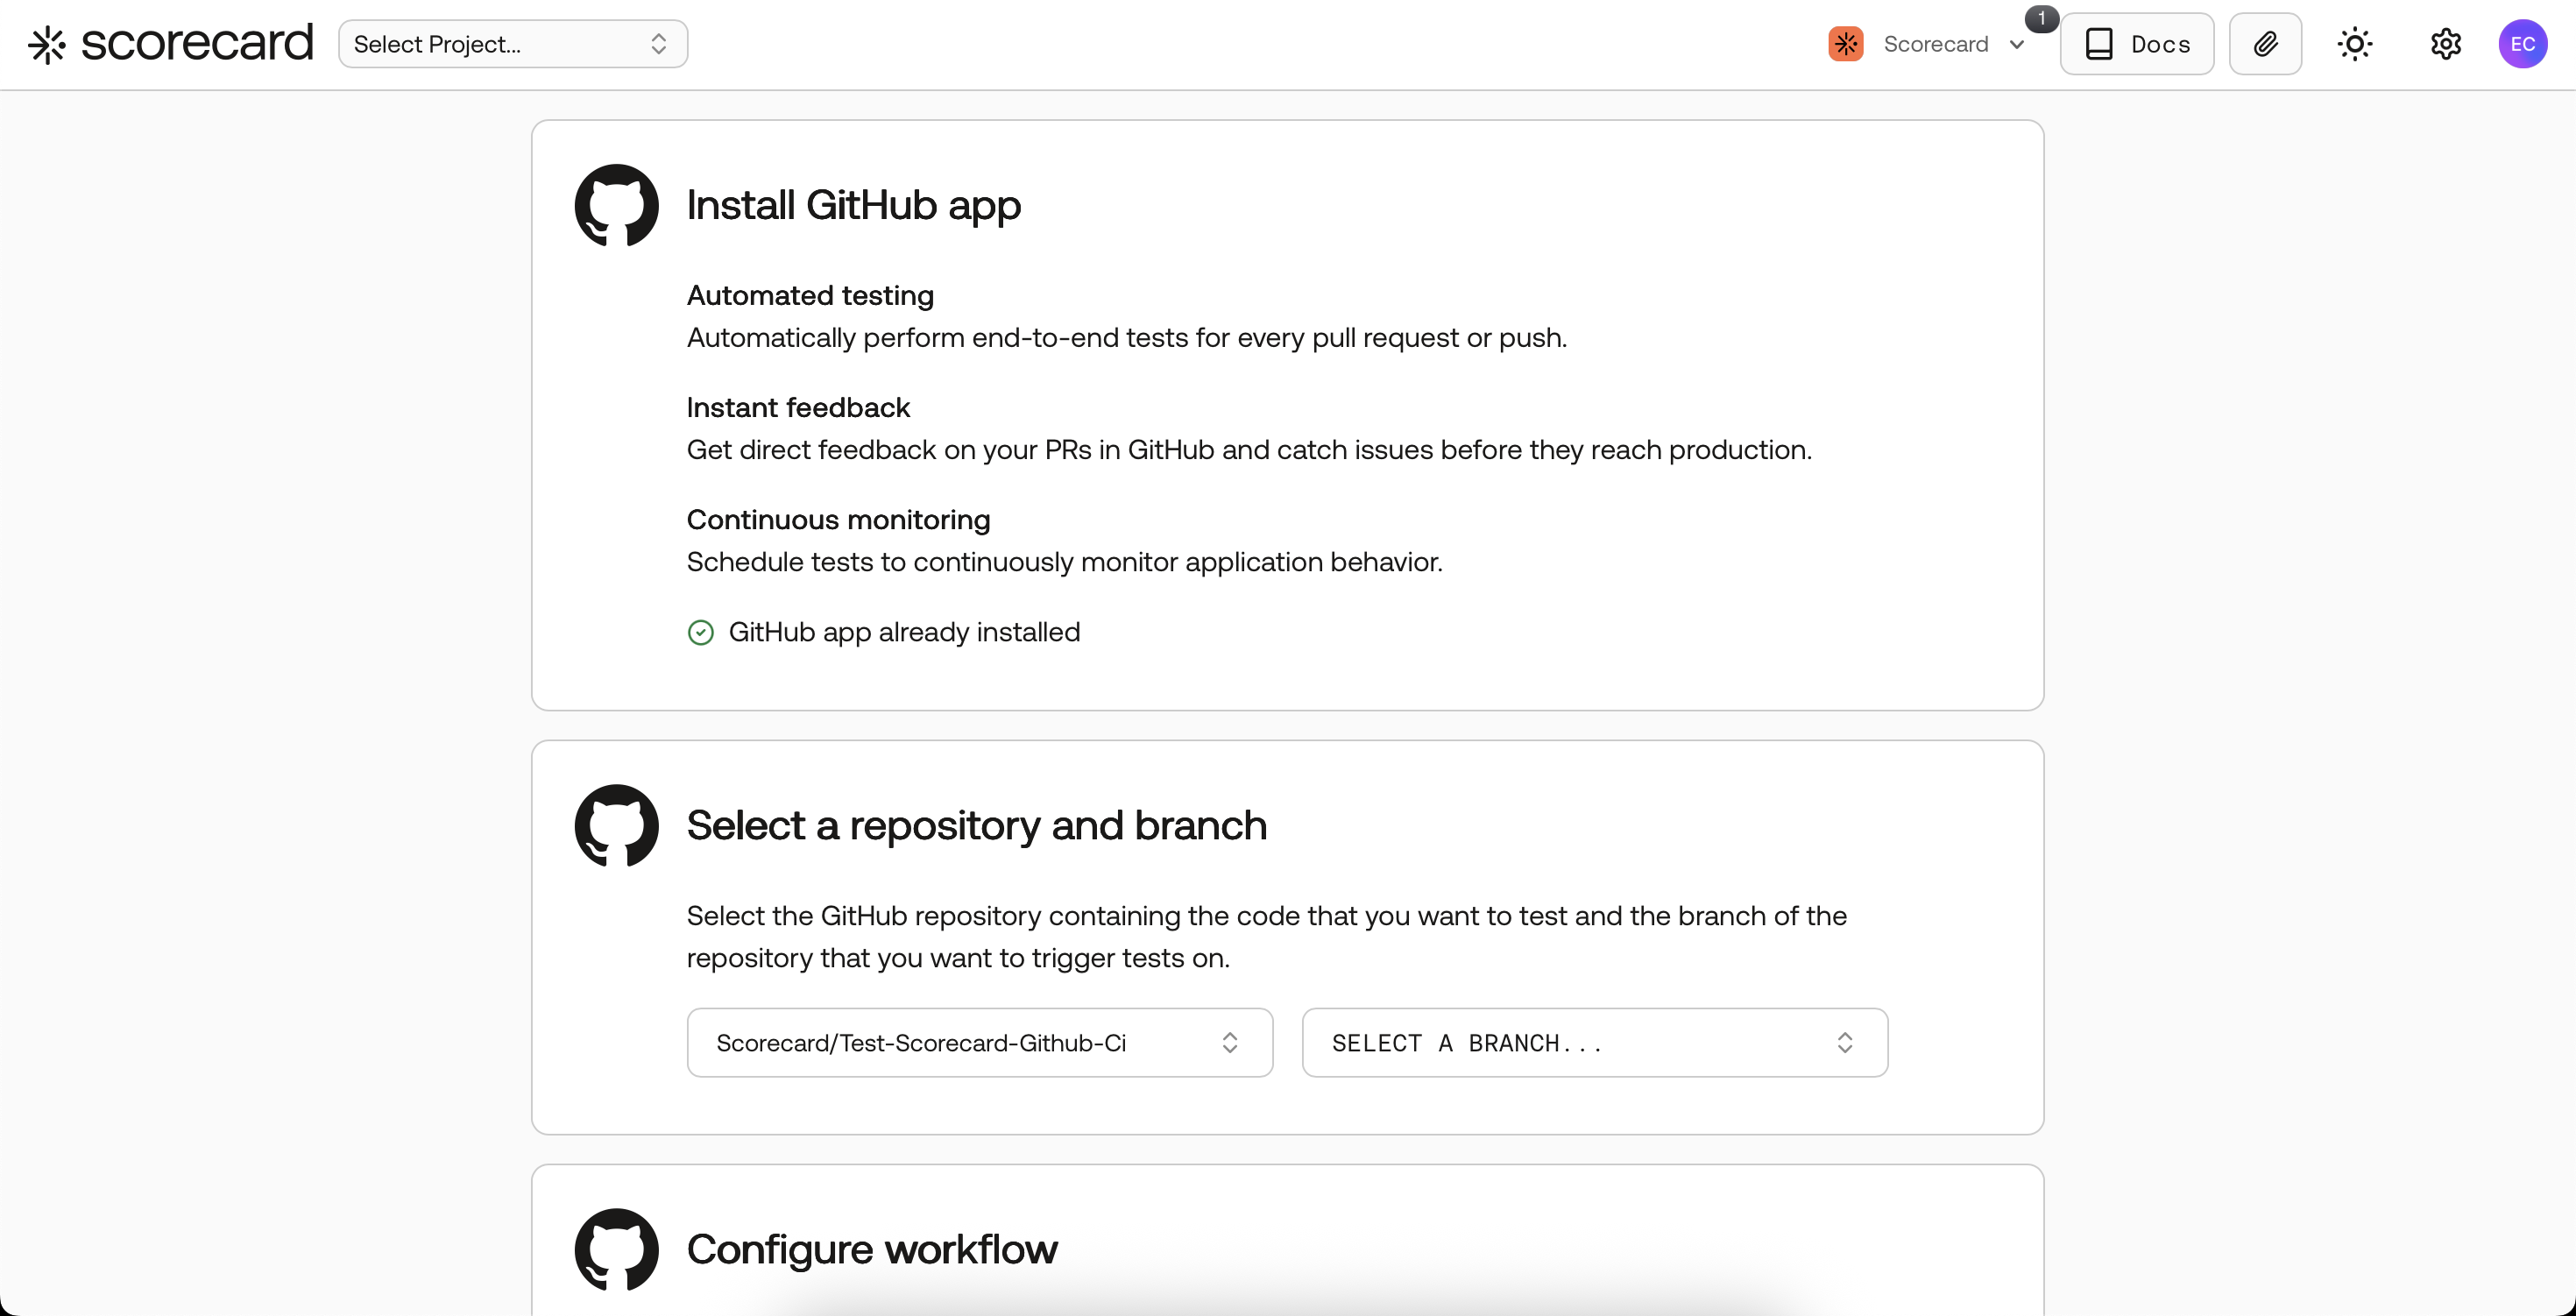This screenshot has width=2576, height=1316.
Task: Click 'Schedule tests to continuously monitor' description
Action: pyautogui.click(x=1065, y=562)
